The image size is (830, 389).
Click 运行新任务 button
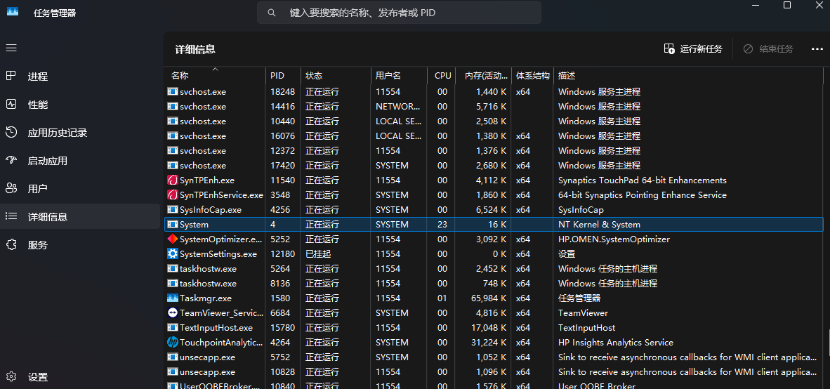tap(693, 49)
